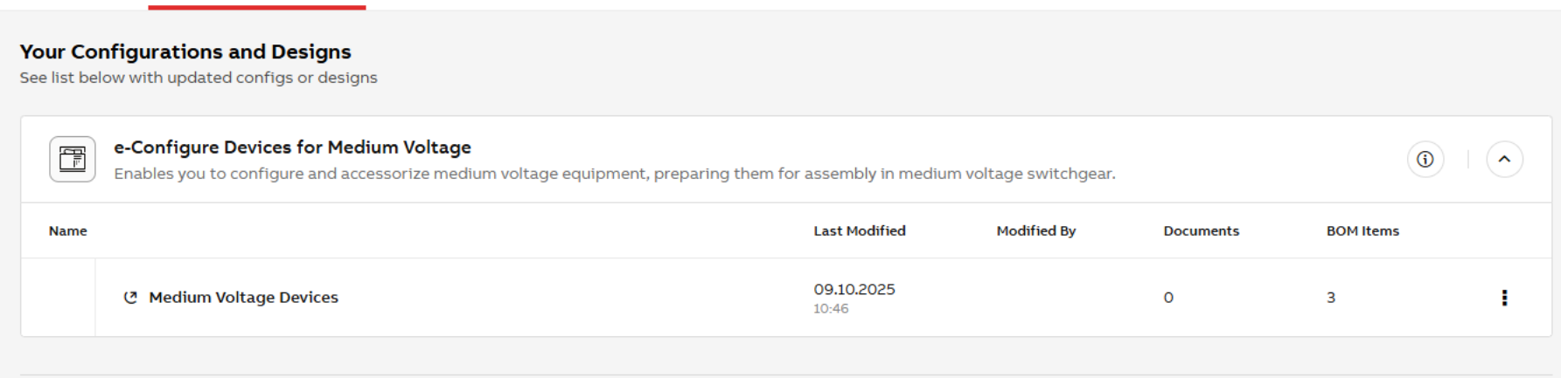Click the empty left cell of the row
1561x378 pixels.
(x=58, y=298)
